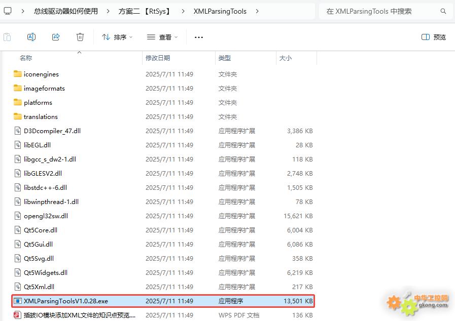Go to the 方案二【RtSys】 breadcrumb folder

145,11
